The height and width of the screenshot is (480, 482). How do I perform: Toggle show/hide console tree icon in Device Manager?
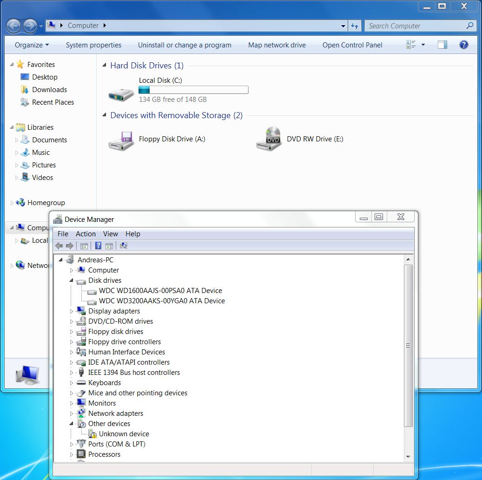[84, 246]
